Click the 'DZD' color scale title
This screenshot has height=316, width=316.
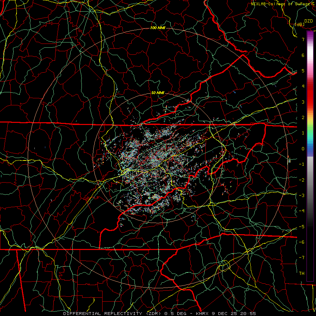(308, 21)
